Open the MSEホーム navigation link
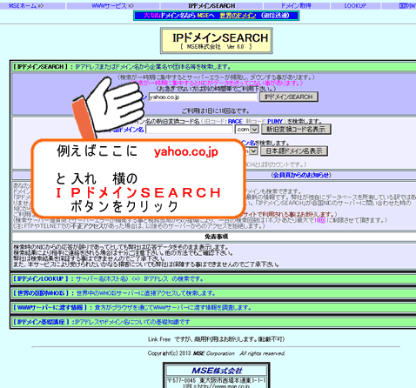Image resolution: width=416 pixels, height=388 pixels. click(26, 5)
